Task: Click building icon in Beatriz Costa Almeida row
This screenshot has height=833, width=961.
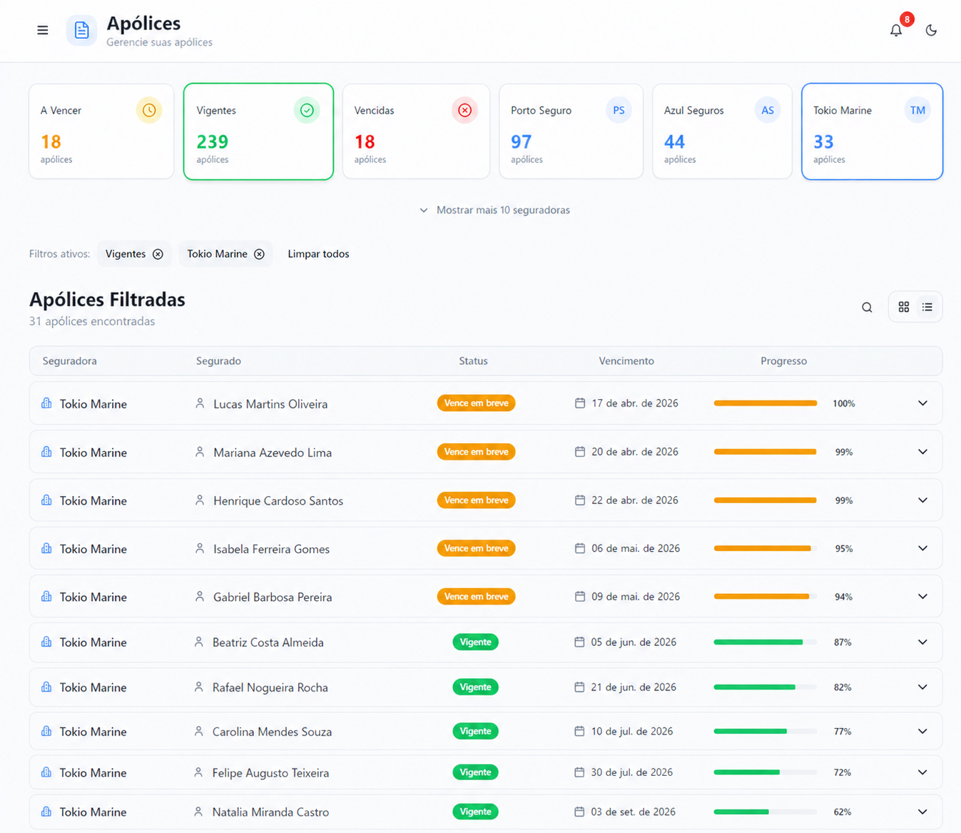Action: [x=46, y=642]
